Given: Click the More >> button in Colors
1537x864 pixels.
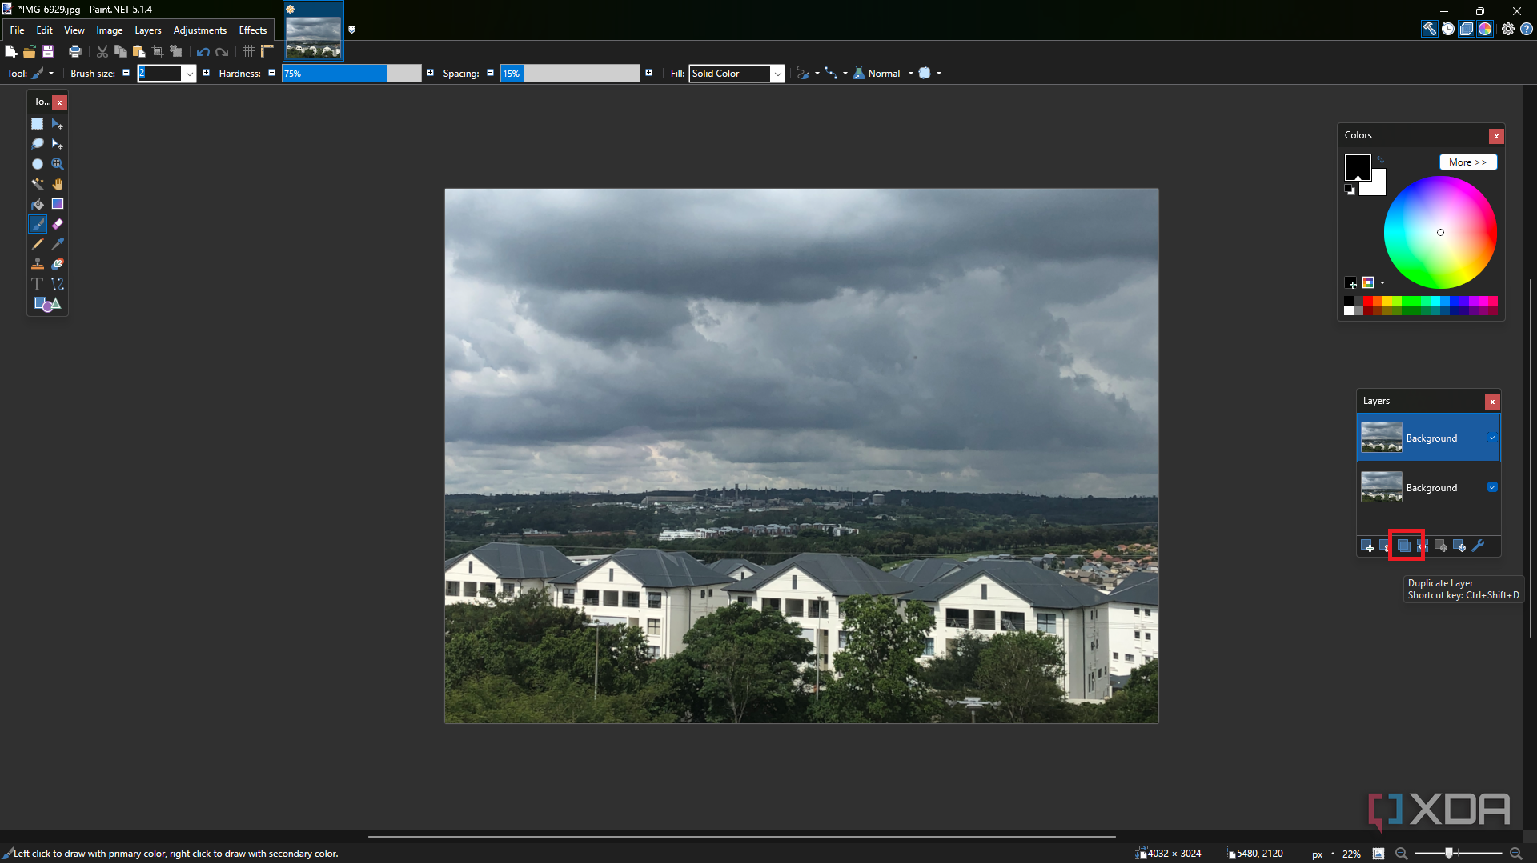Looking at the screenshot, I should (1467, 162).
